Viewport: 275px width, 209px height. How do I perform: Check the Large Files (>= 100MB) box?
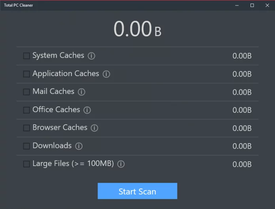tap(26, 164)
